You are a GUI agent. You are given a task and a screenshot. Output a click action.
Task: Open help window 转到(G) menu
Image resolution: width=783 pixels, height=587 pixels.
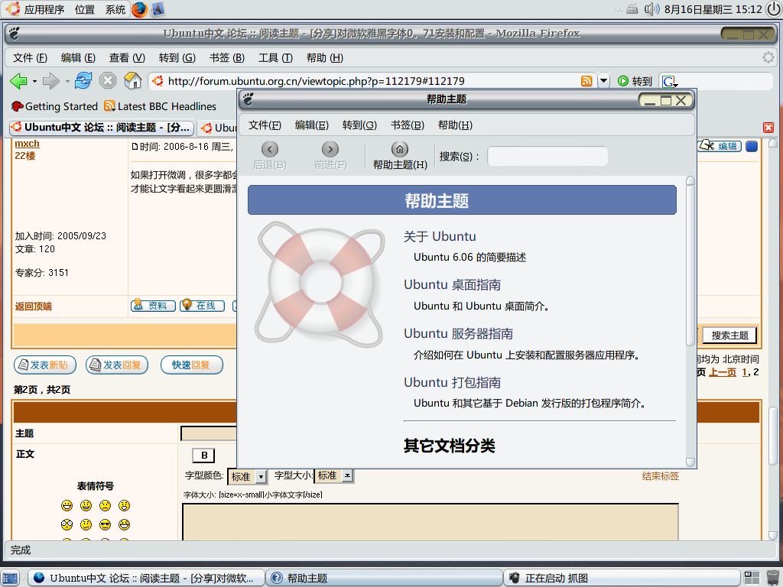359,125
